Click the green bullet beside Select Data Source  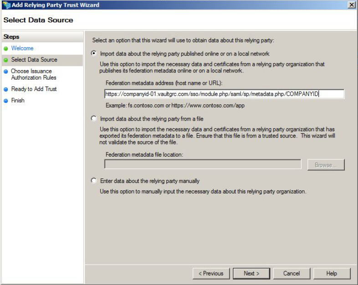(x=6, y=60)
